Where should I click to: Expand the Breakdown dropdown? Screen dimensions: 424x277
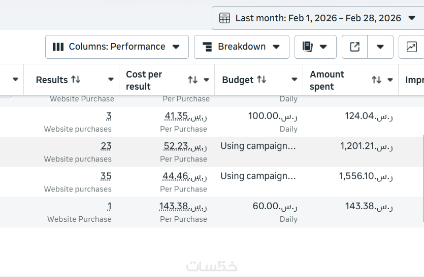tap(241, 47)
